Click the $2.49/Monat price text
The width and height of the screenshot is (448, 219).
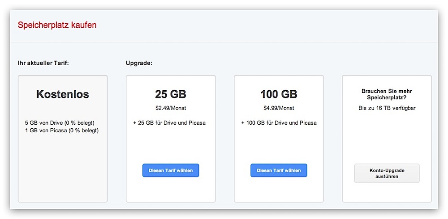tap(171, 108)
